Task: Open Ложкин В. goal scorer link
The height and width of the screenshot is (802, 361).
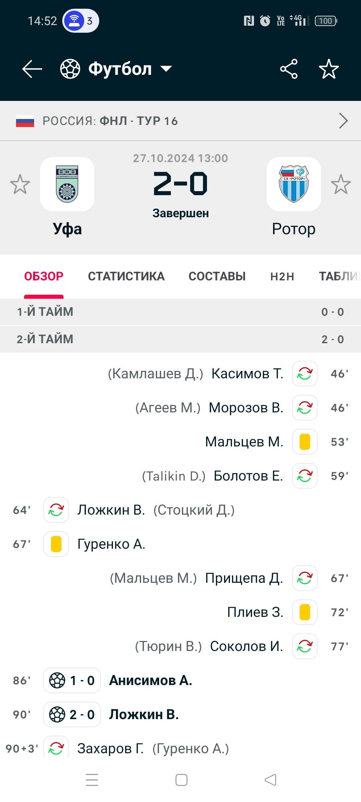Action: (144, 714)
